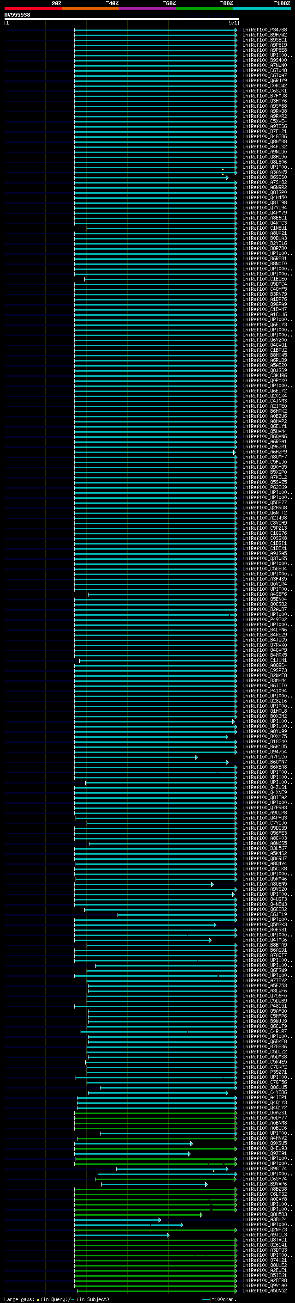The height and width of the screenshot is (1303, 295).
Task: Click the query end position 571
Action: pos(232,23)
